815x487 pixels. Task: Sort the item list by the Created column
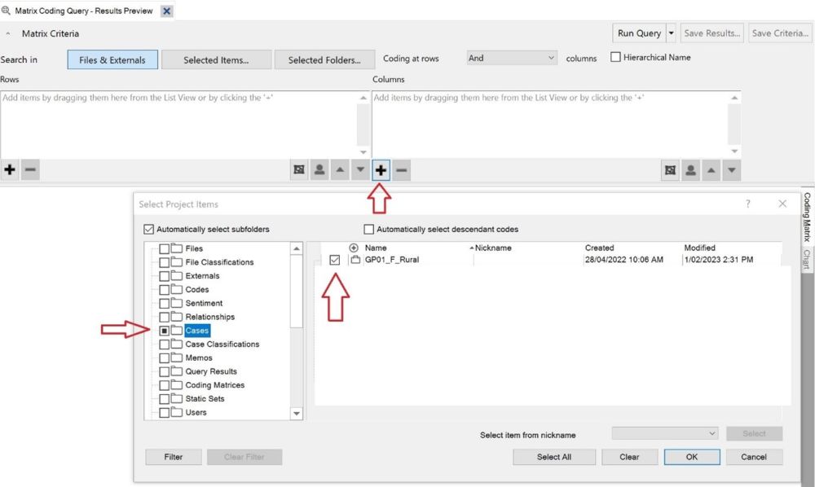(599, 248)
